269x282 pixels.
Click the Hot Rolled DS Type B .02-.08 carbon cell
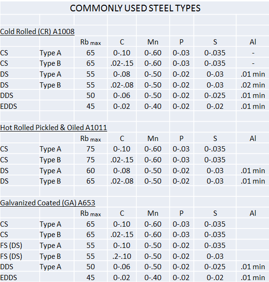tap(122, 181)
